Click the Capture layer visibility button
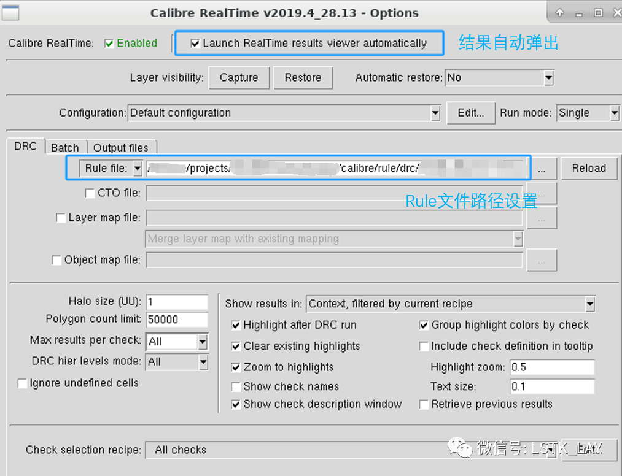622x476 pixels. pyautogui.click(x=239, y=78)
